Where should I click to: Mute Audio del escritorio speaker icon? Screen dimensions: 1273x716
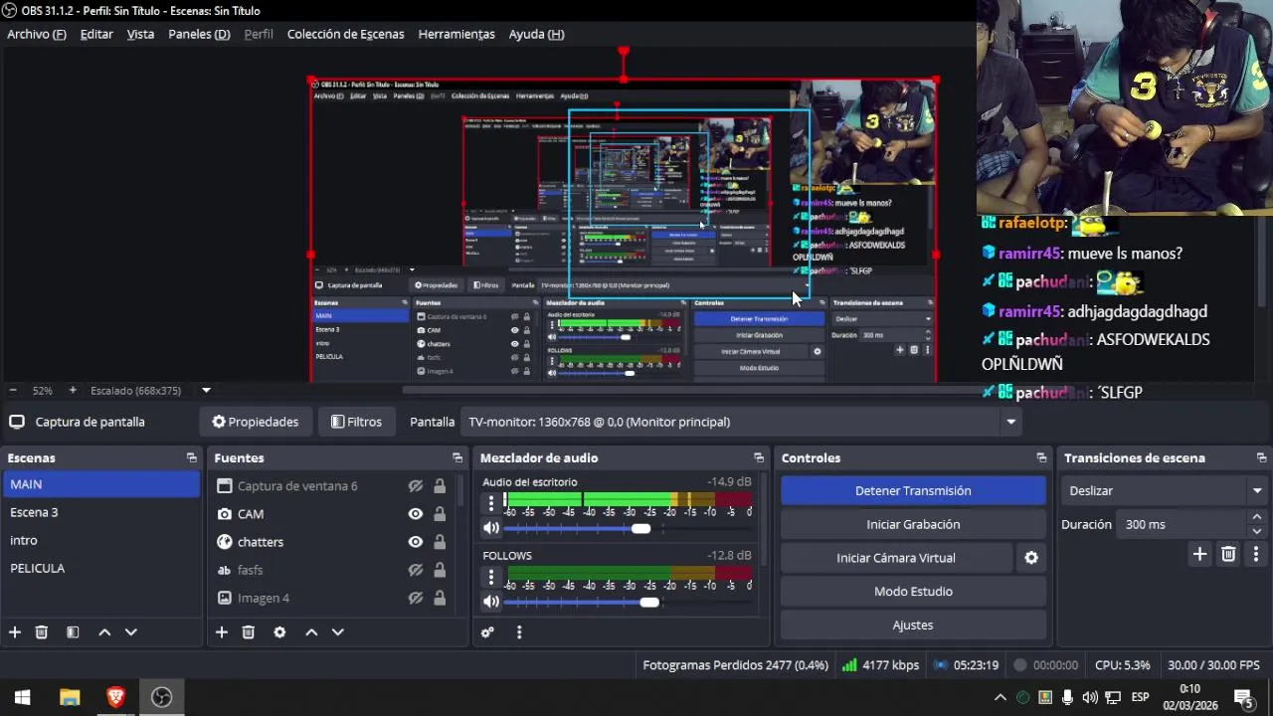(x=491, y=529)
